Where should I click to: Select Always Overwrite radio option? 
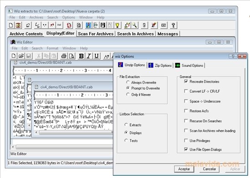128,82
